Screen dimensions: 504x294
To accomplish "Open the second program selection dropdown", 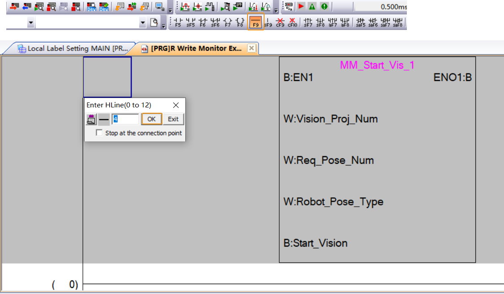I will tap(142, 21).
